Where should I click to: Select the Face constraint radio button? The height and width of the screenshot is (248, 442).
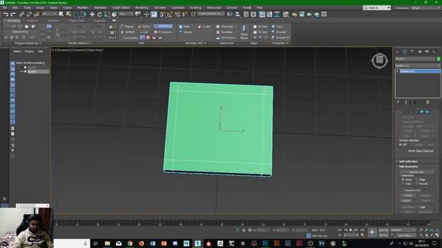(x=403, y=184)
